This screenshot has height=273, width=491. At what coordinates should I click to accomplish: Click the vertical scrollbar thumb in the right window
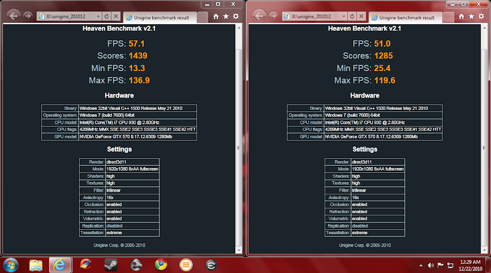pos(485,148)
